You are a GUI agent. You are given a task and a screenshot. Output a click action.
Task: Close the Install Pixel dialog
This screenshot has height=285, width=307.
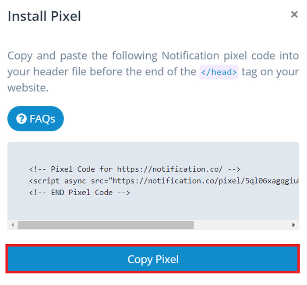click(294, 14)
